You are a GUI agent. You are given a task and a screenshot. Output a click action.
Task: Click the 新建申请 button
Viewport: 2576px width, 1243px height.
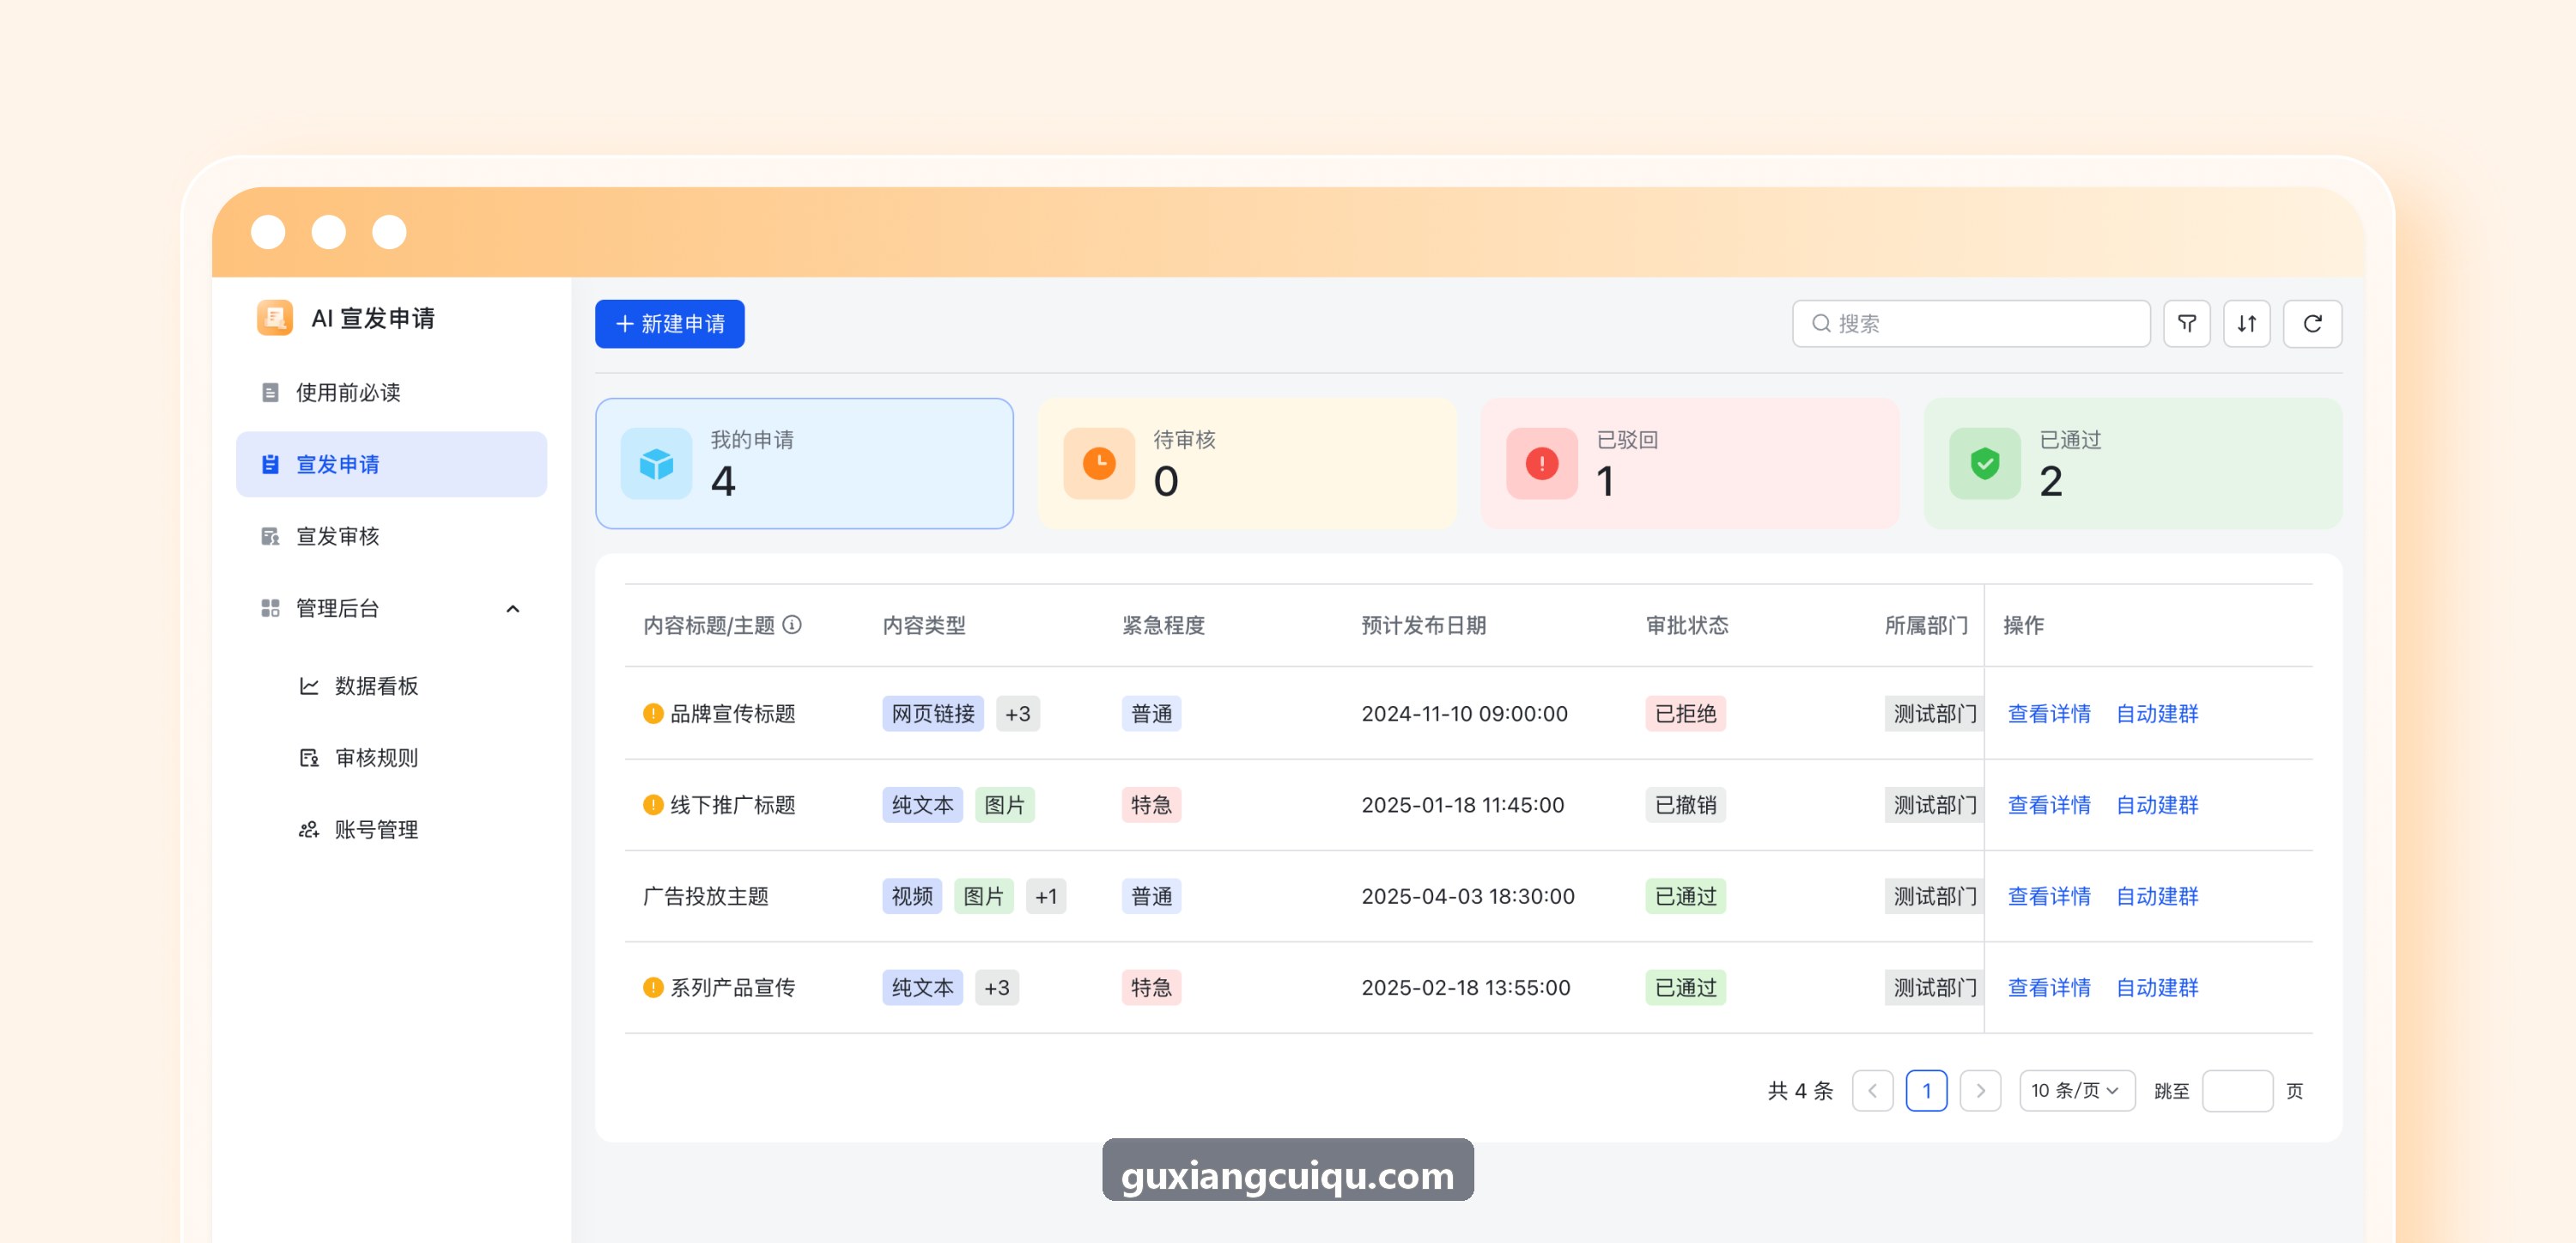(x=669, y=323)
